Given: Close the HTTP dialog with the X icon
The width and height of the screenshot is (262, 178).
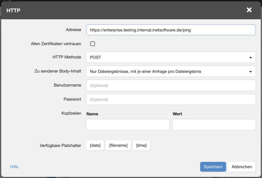Looking at the screenshot, I should tap(249, 10).
